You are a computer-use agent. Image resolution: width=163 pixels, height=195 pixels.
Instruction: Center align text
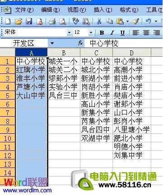tap(146, 32)
